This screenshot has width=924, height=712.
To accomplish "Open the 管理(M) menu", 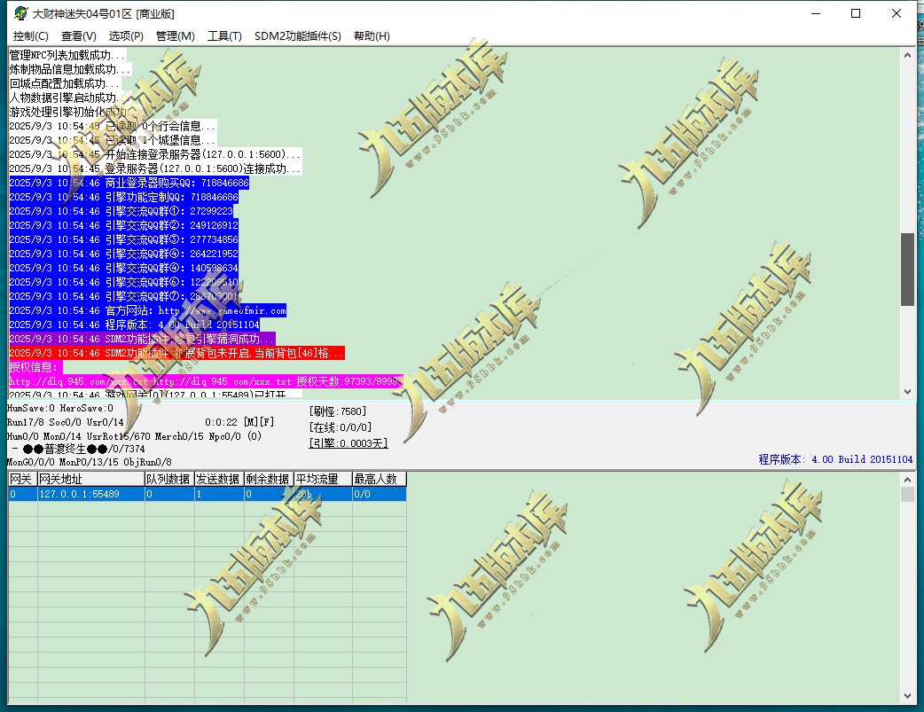I will [x=175, y=36].
